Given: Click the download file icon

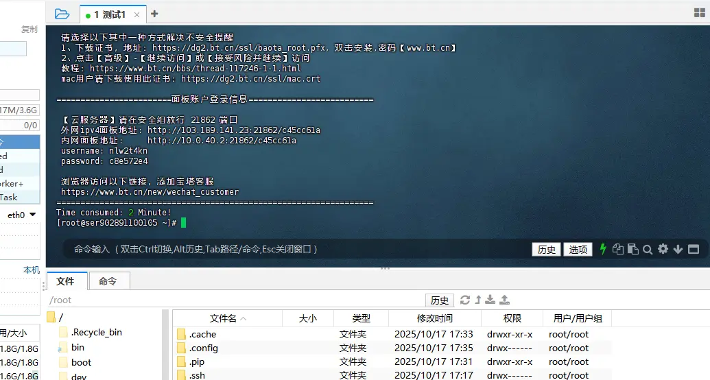Looking at the screenshot, I should [490, 300].
